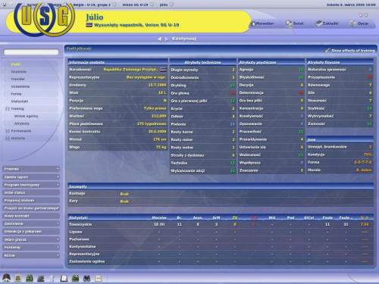Open the Przenieś dropdown action
379x284 pixels.
(31, 169)
